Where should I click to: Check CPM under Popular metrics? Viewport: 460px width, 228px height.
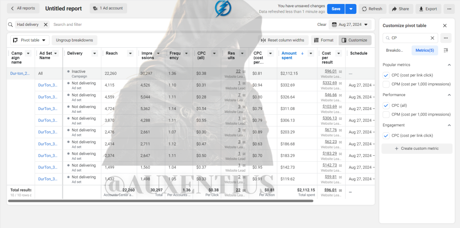coord(386,84)
